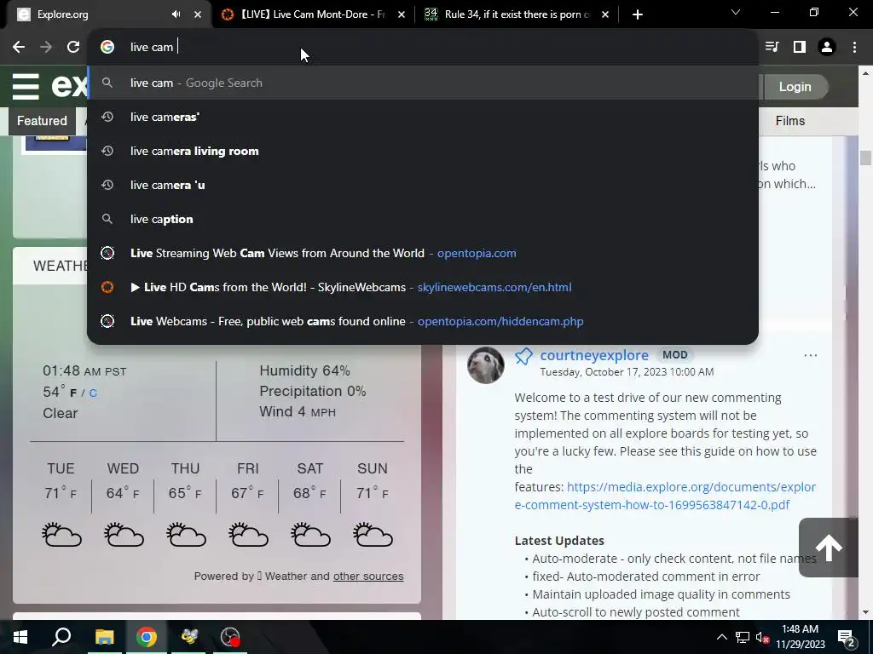Show hidden system tray icons
Image resolution: width=873 pixels, height=654 pixels.
pos(721,637)
